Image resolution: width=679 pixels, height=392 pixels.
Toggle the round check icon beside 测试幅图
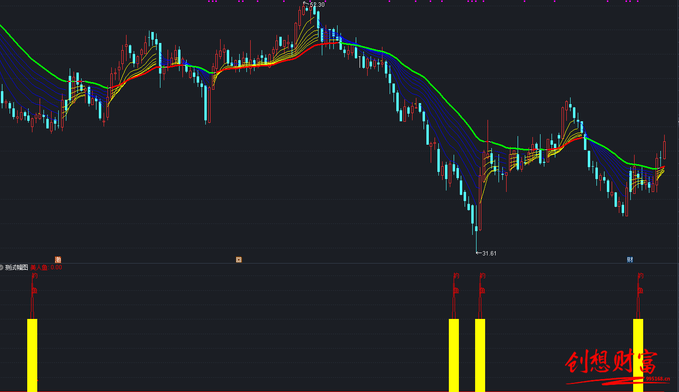(x=2, y=267)
